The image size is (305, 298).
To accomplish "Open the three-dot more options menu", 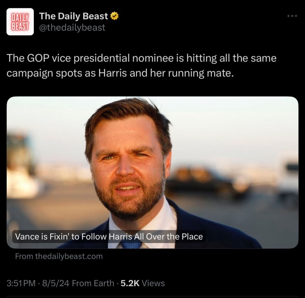I will [x=292, y=16].
